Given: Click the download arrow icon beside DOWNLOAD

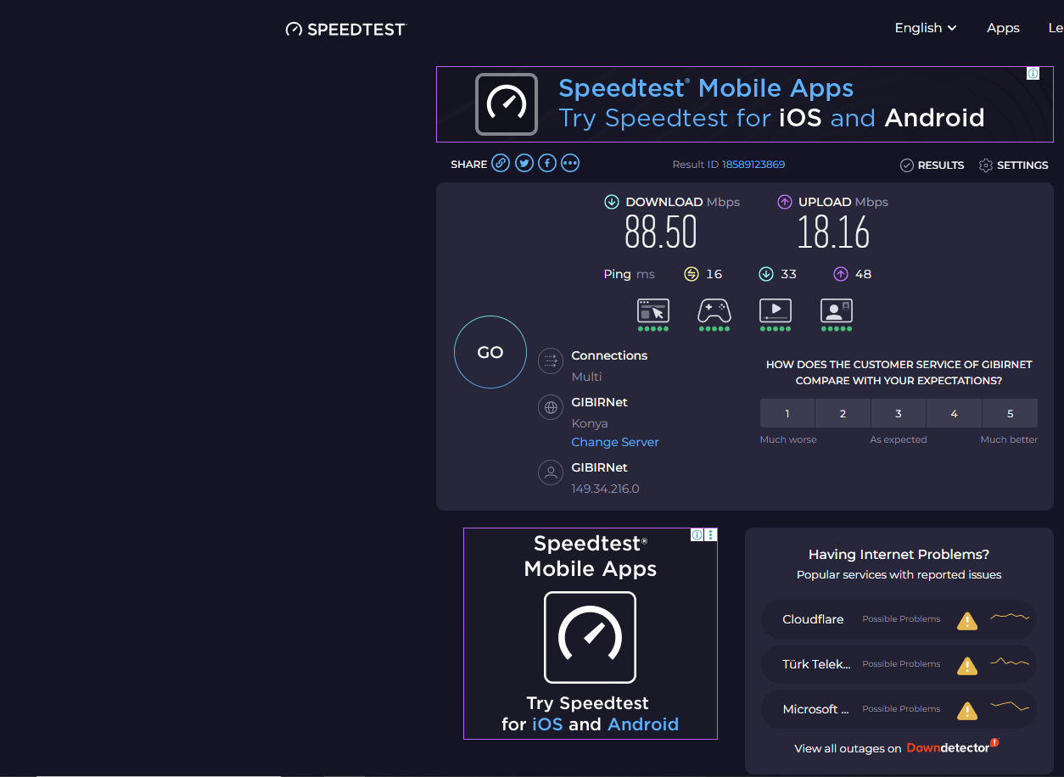Looking at the screenshot, I should [611, 202].
